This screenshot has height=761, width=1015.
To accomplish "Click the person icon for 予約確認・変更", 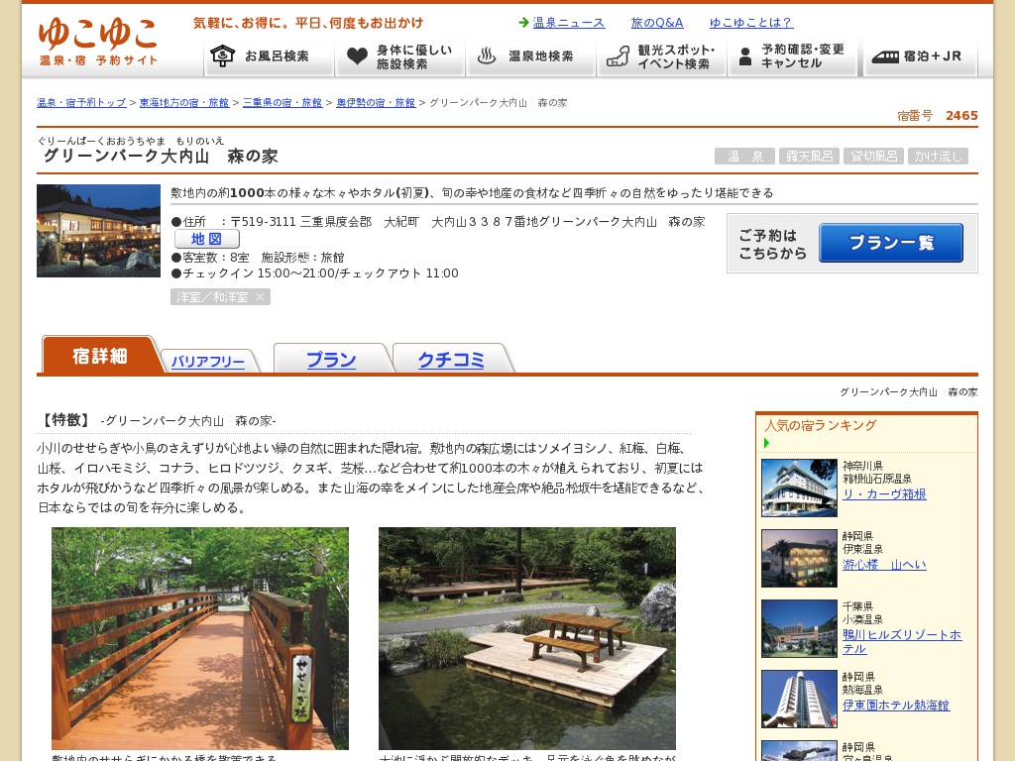I will (745, 56).
